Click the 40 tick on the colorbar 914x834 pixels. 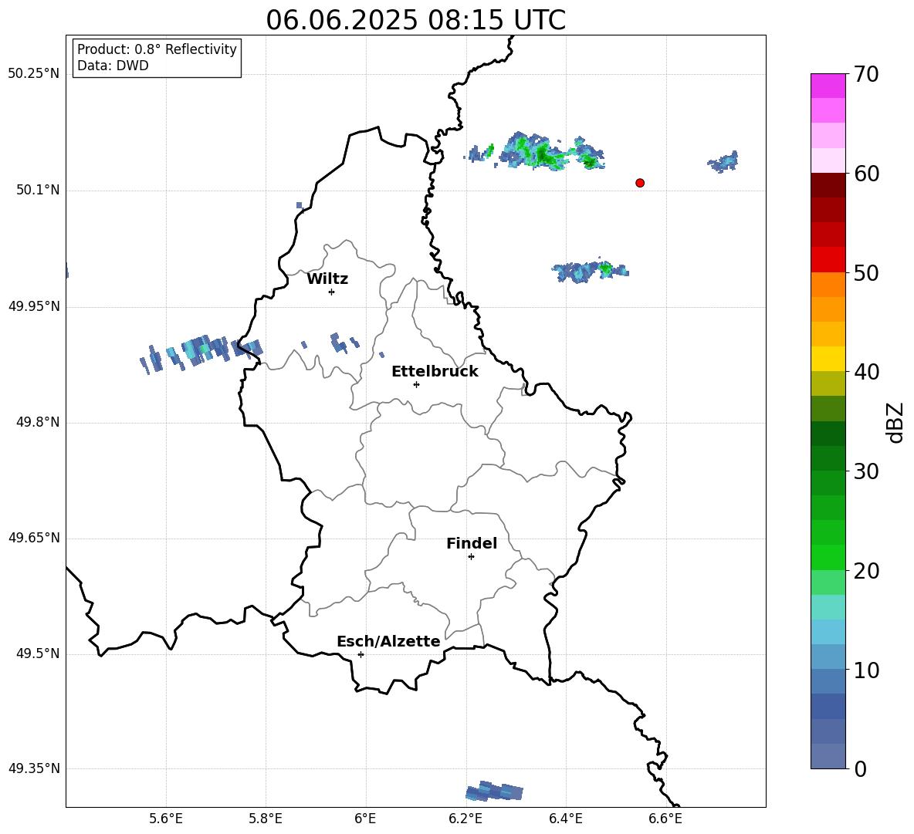click(866, 372)
